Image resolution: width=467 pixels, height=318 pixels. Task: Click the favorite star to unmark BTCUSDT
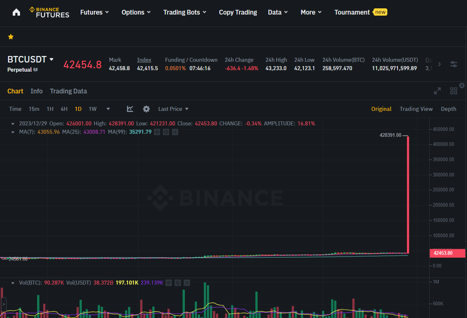click(x=11, y=37)
